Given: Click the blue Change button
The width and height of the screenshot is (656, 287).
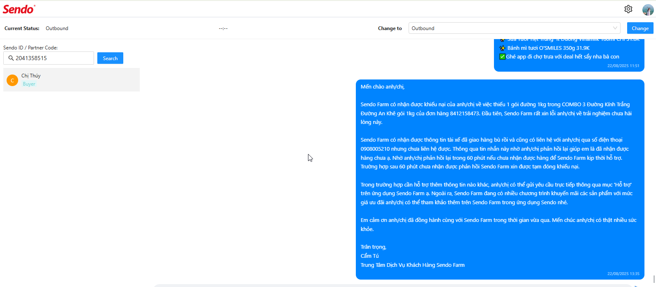Looking at the screenshot, I should pyautogui.click(x=640, y=28).
